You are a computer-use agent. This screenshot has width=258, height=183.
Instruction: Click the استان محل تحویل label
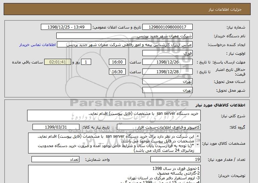230,82
